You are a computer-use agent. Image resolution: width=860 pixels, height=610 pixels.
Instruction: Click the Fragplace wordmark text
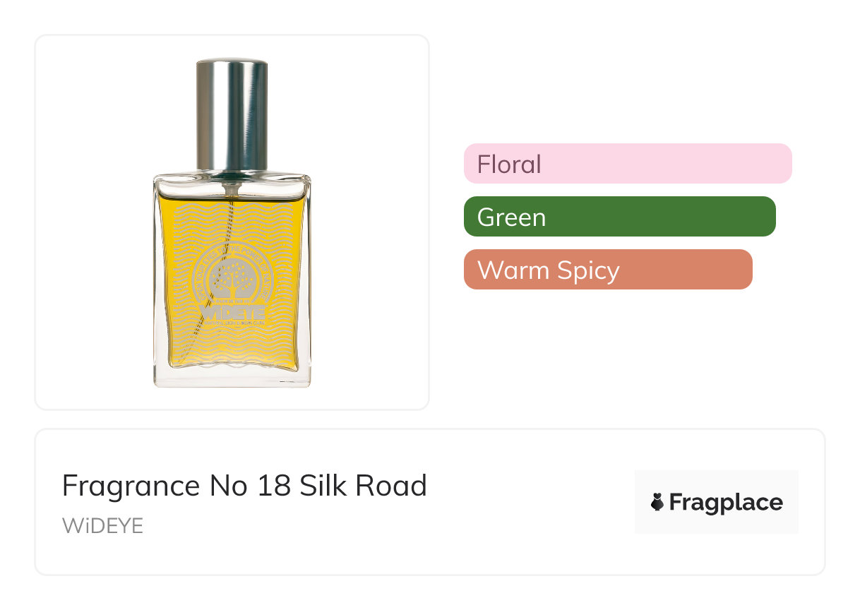click(726, 503)
